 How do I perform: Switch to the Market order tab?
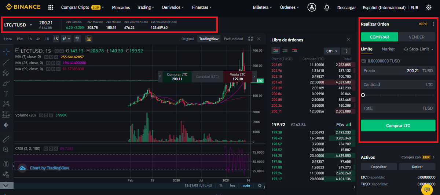coord(388,49)
